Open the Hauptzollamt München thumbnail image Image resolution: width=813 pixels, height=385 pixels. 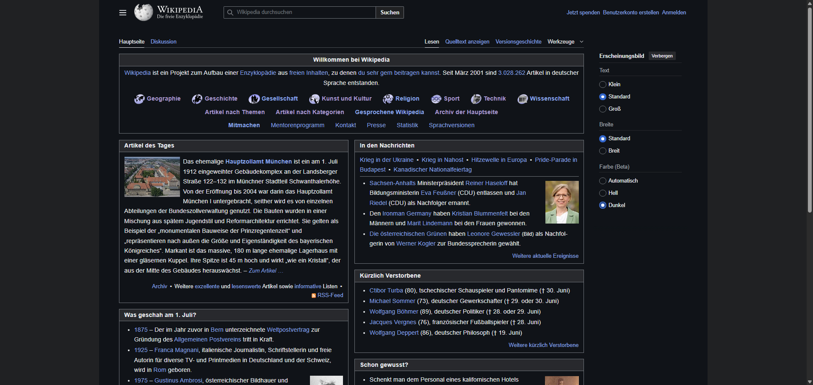152,177
